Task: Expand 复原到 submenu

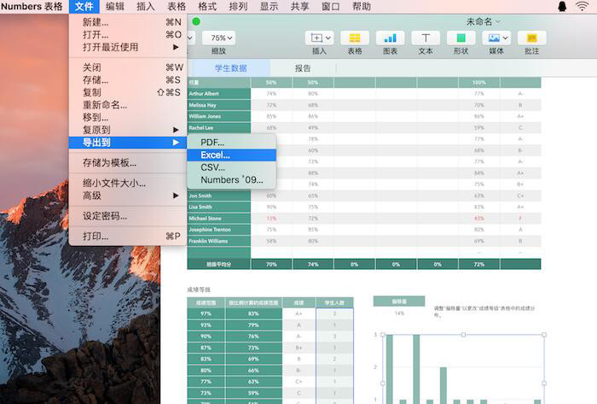Action: point(128,130)
